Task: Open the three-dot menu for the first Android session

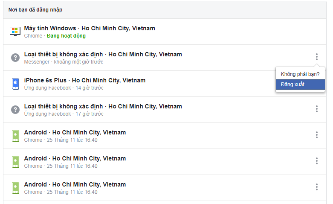Action: pyautogui.click(x=317, y=135)
